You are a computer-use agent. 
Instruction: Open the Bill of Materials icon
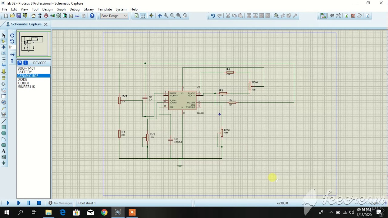pyautogui.click(x=71, y=16)
